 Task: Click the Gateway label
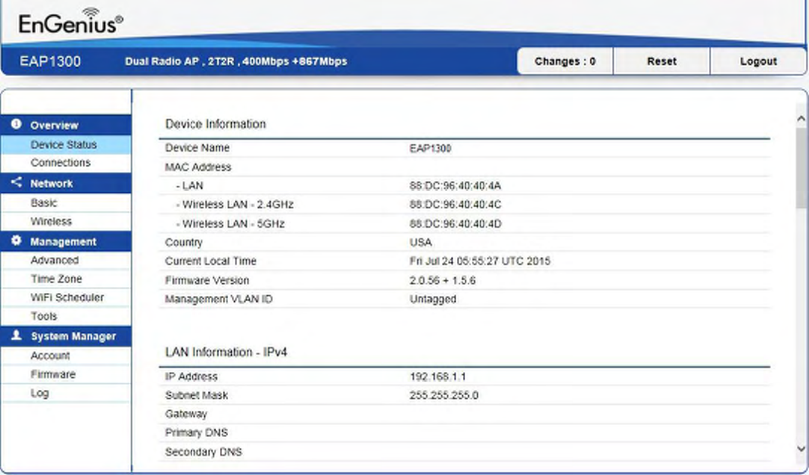tap(186, 414)
